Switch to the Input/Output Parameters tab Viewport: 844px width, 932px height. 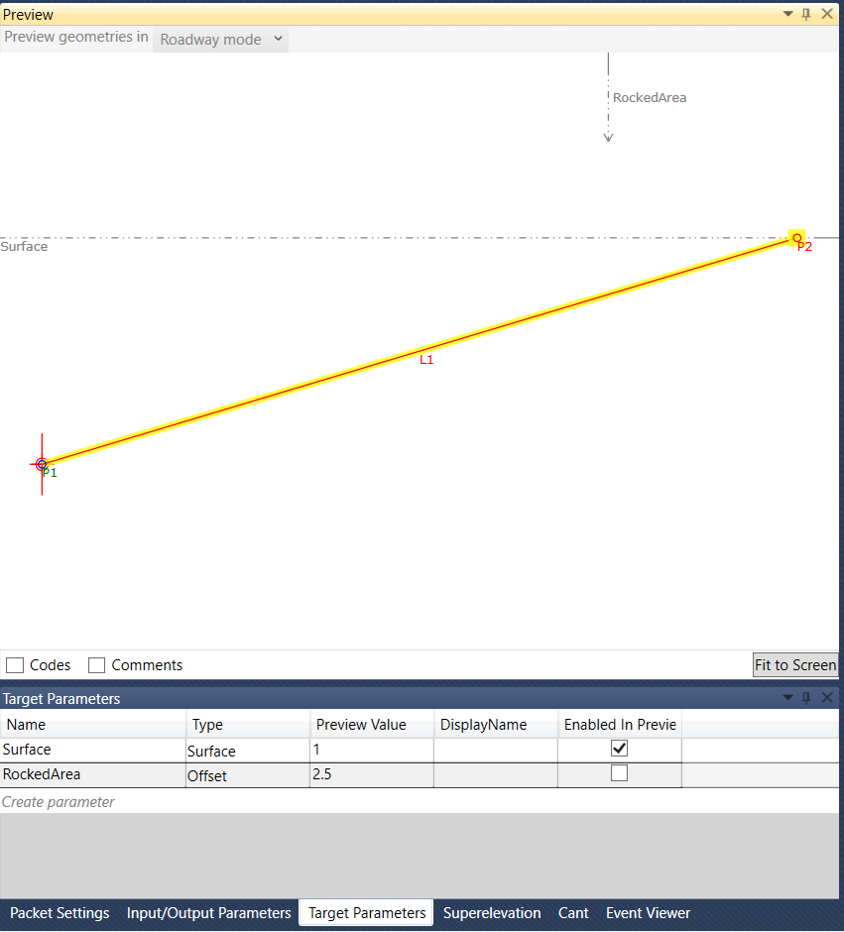coord(208,912)
